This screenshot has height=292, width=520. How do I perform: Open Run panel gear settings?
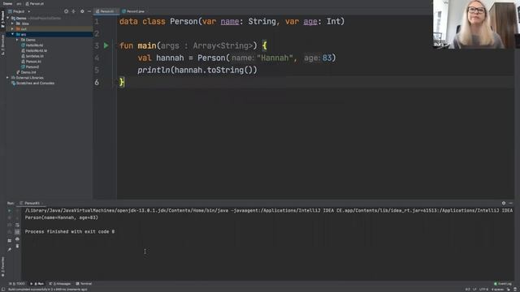pyautogui.click(x=504, y=203)
